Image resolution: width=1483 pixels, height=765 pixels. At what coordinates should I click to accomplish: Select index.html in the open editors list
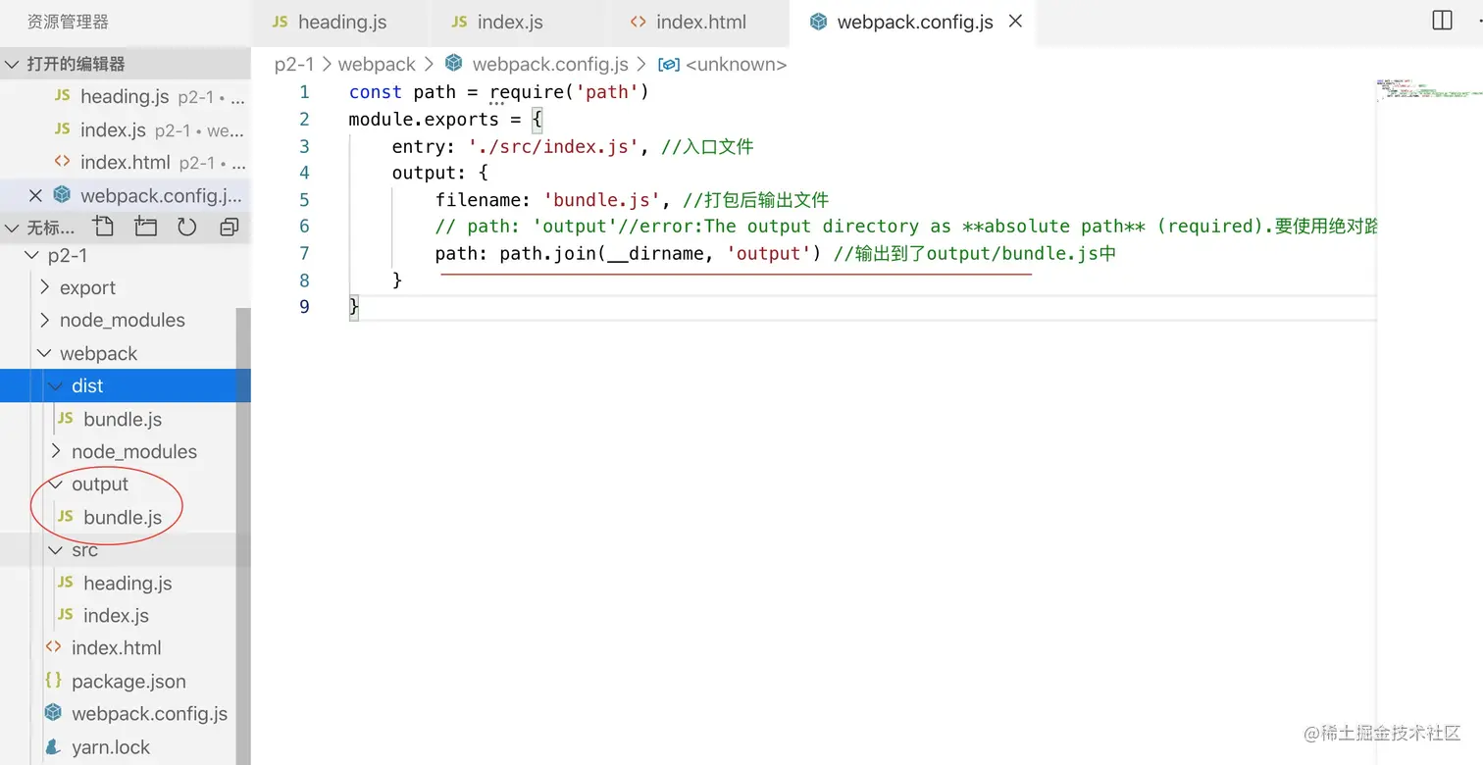pos(125,162)
